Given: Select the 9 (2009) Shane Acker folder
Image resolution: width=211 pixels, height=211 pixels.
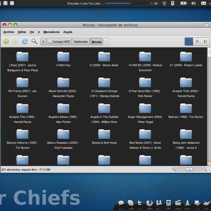Looking at the screenshot, I should coord(104,59).
